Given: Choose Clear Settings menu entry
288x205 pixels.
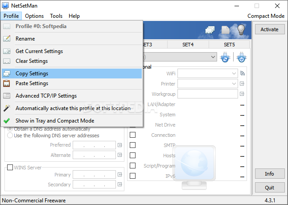Looking at the screenshot, I should (x=72, y=61).
